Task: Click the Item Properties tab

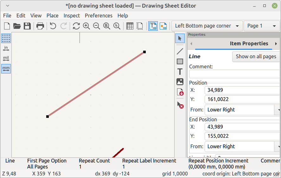Action: click(x=249, y=44)
